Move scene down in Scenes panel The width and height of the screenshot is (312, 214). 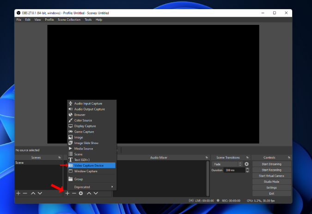coord(40,193)
